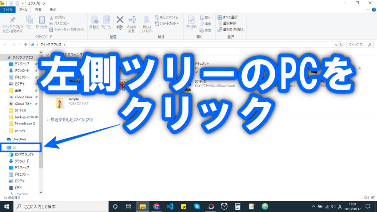The image size is (377, 212).
Task: Open the ファイル (File) menu tab
Action: coord(8,9)
